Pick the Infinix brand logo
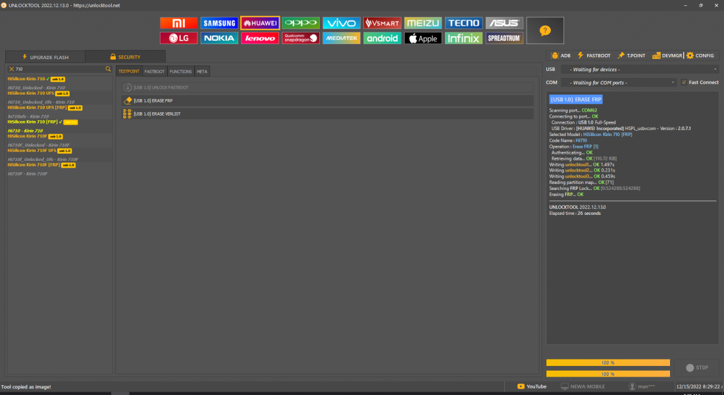The width and height of the screenshot is (724, 395). (463, 38)
